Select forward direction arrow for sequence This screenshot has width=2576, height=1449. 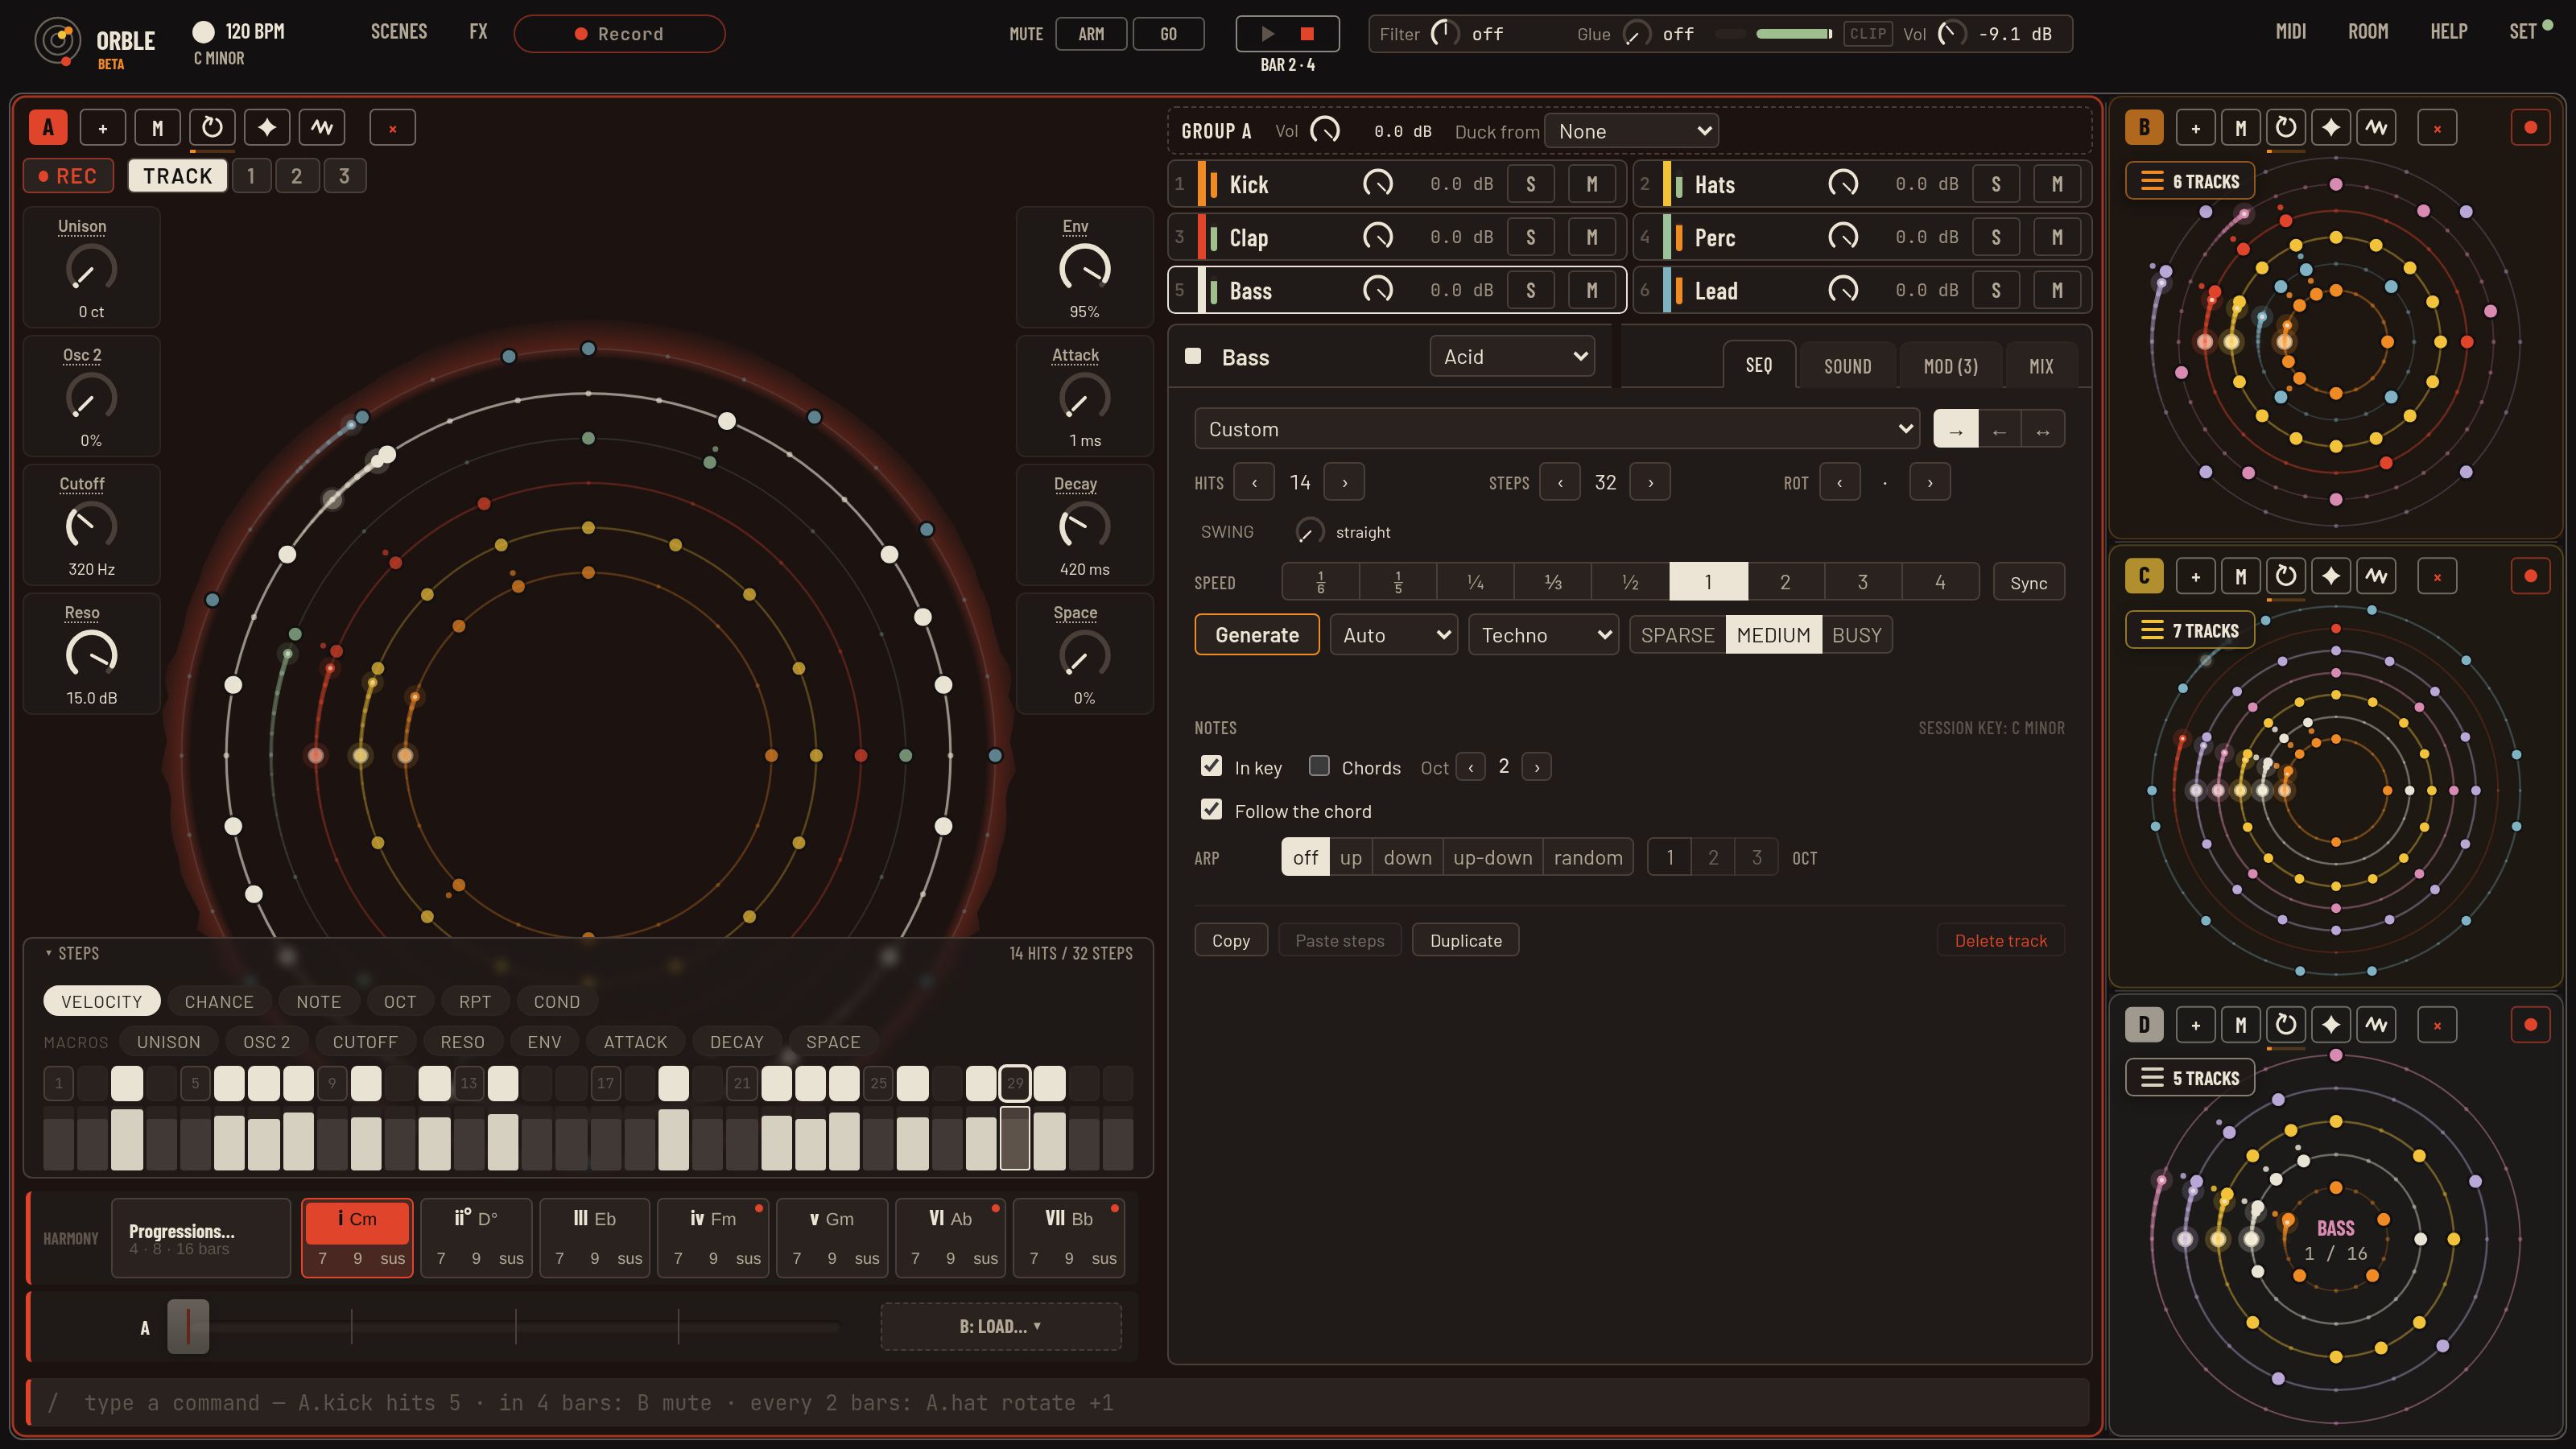coord(1956,430)
